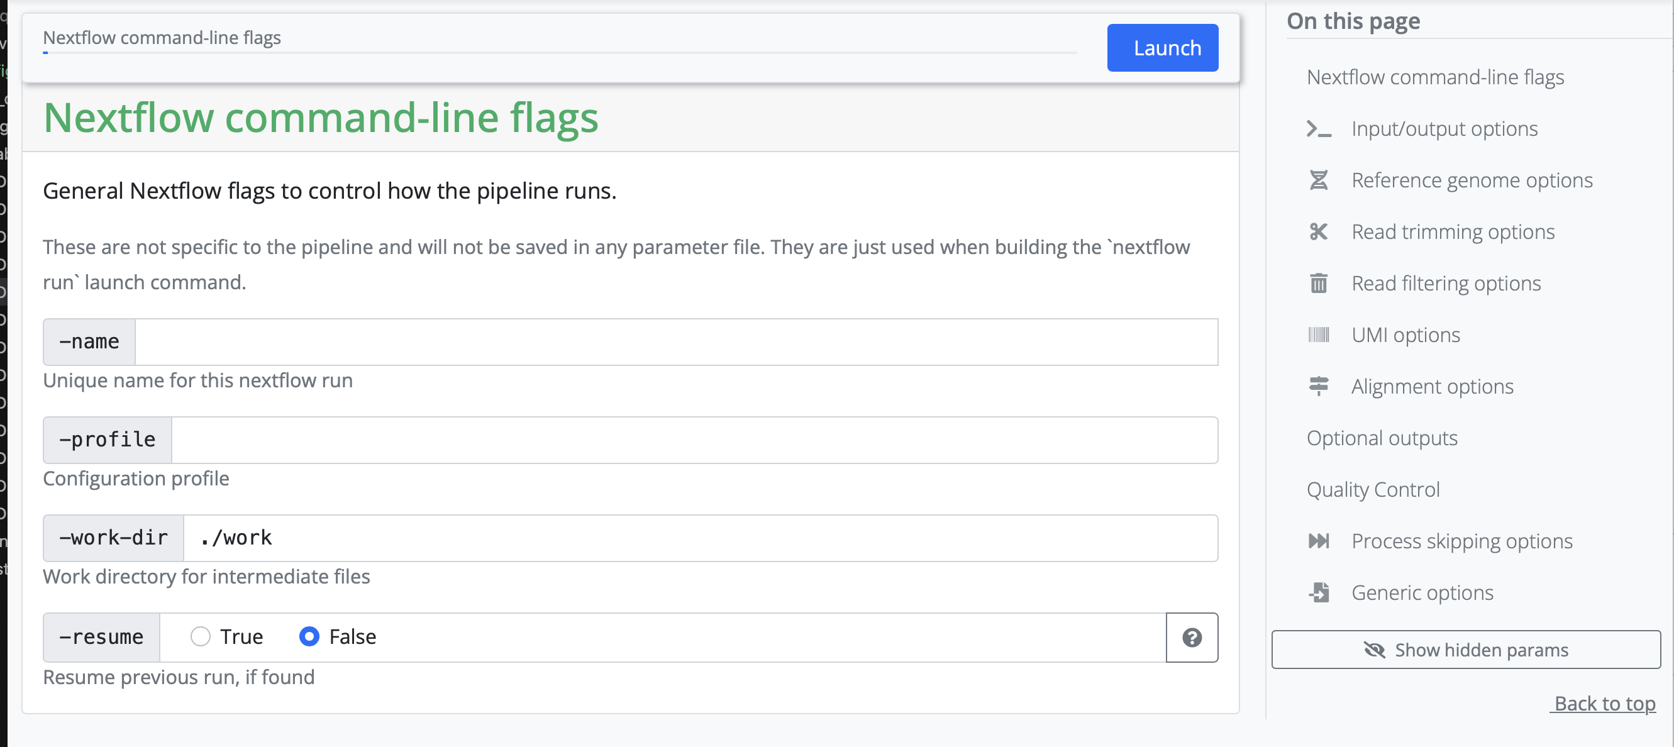Screen dimensions: 1674x747
Task: Select False for the -resume flag
Action: point(309,636)
